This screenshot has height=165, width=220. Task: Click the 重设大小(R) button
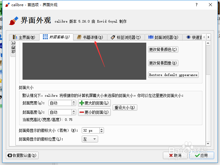[x=125, y=108]
